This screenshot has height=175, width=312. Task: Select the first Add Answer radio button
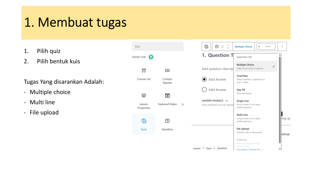(204, 79)
